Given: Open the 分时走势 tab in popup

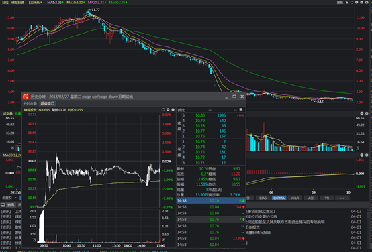Looking at the screenshot, I should point(30,103).
